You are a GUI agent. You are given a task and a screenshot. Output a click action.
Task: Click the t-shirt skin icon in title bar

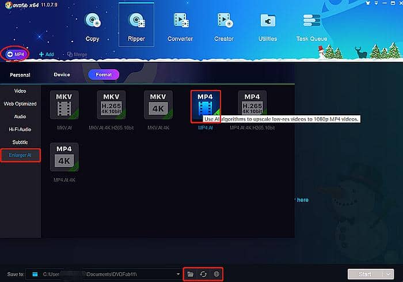coord(368,3)
